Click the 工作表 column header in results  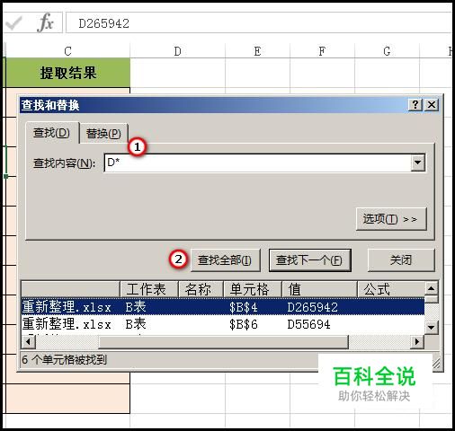(149, 289)
